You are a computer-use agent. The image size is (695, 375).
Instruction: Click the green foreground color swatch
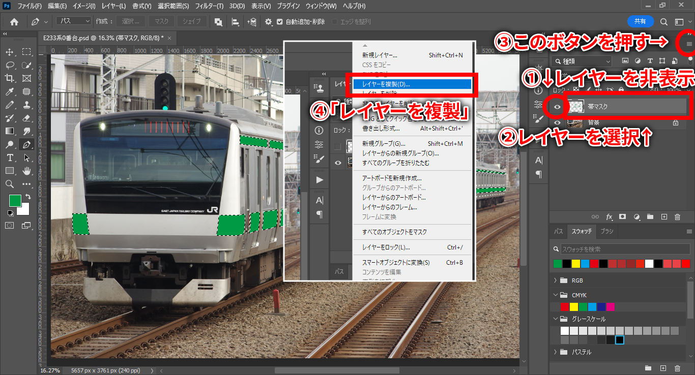[15, 201]
